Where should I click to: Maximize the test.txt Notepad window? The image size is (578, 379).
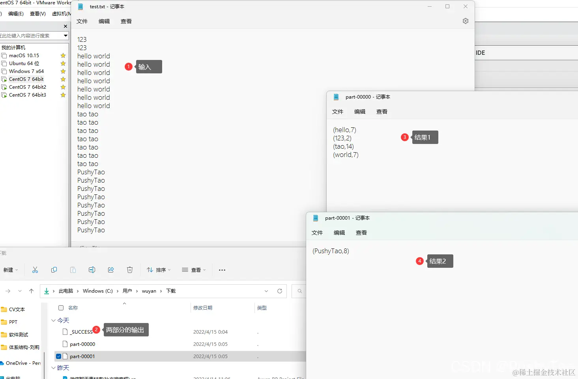[447, 6]
